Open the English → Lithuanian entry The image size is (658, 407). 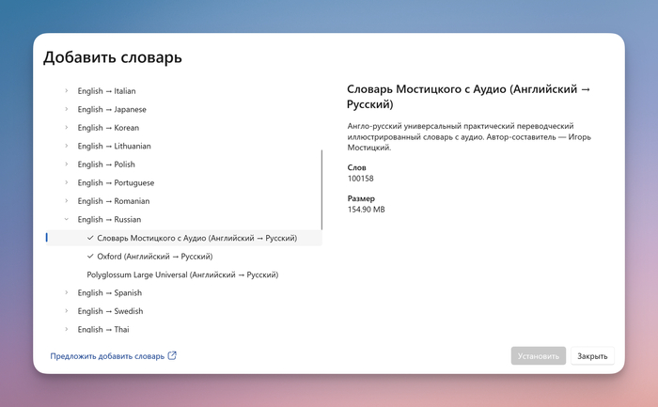(114, 147)
